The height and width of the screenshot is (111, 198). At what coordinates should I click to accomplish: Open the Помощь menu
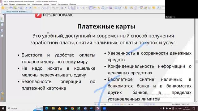pyautogui.click(x=72, y=4)
